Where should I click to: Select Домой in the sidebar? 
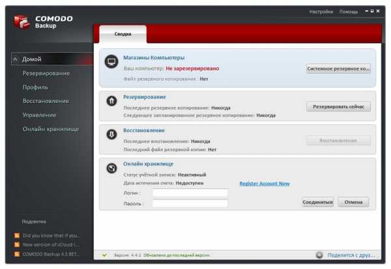pyautogui.click(x=52, y=59)
